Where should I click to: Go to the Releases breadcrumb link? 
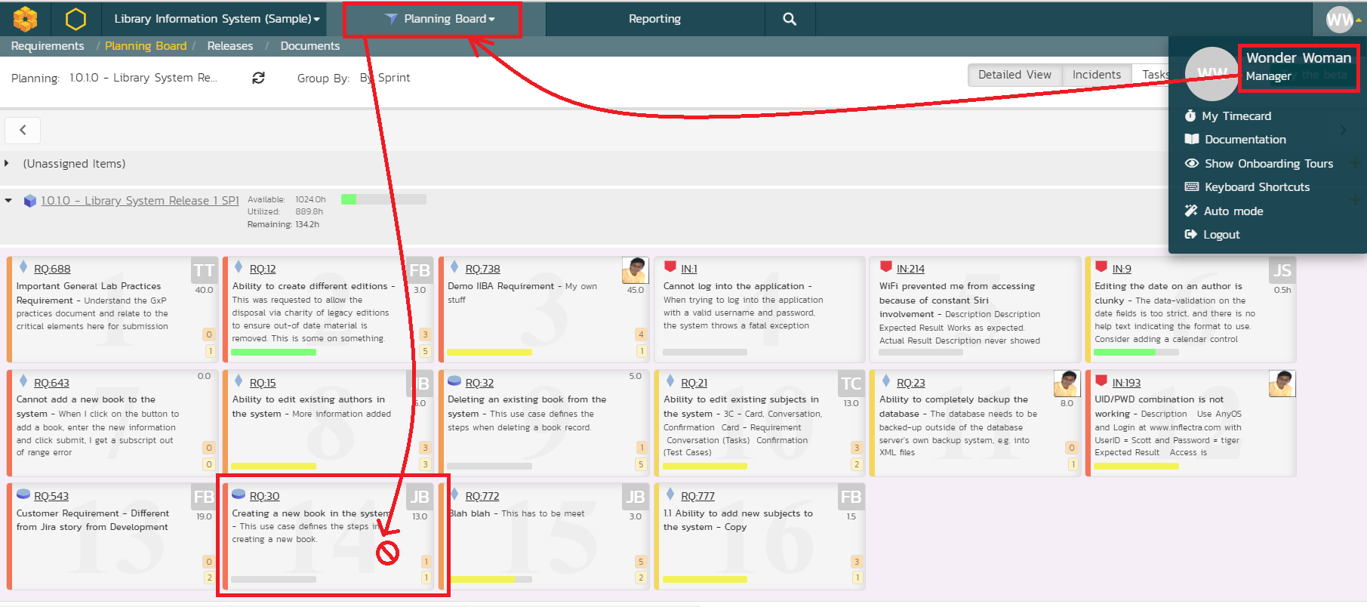click(229, 46)
